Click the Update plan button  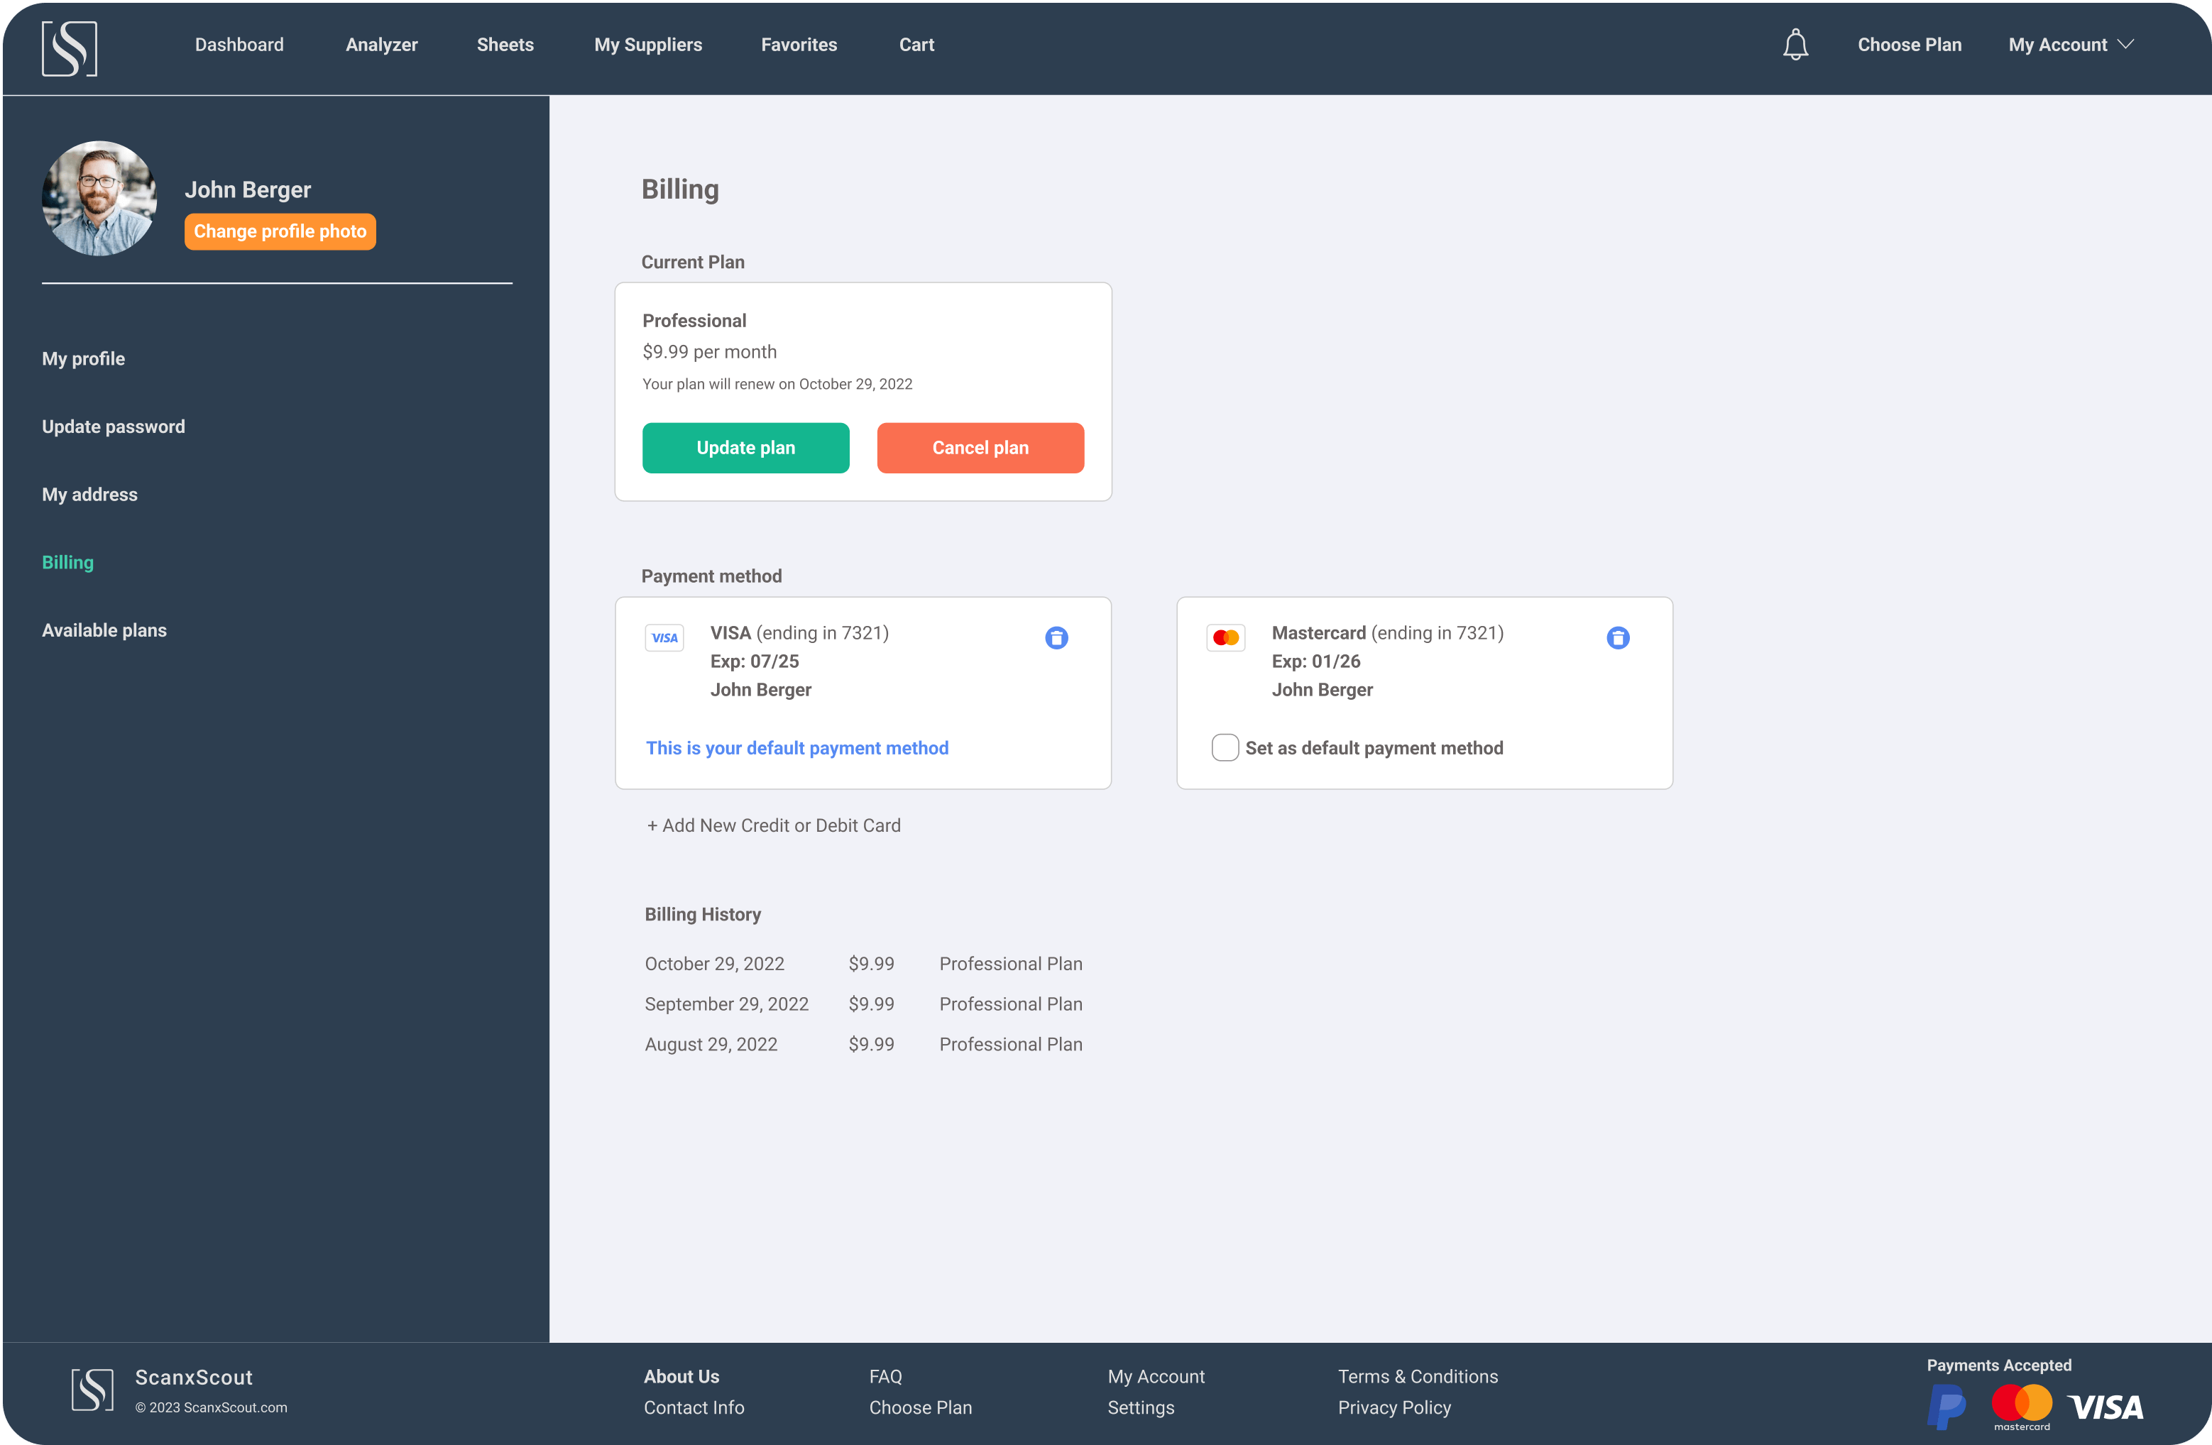[x=745, y=448]
